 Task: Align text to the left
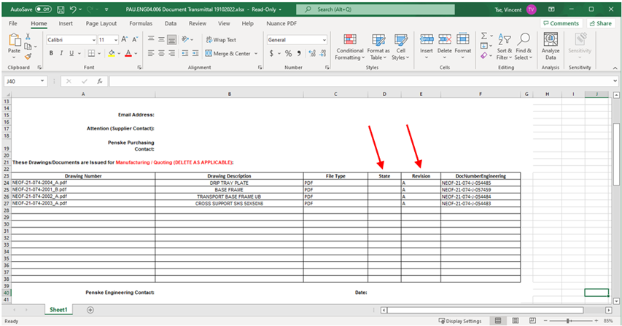(x=151, y=53)
